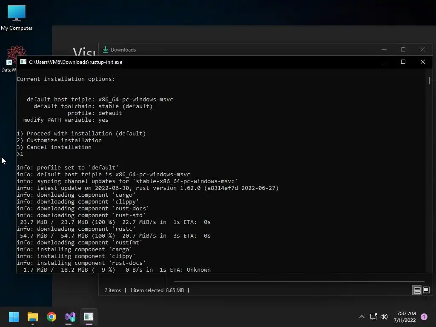Click '1) Proceed with installation (default)' line
The height and width of the screenshot is (327, 436).
81,133
